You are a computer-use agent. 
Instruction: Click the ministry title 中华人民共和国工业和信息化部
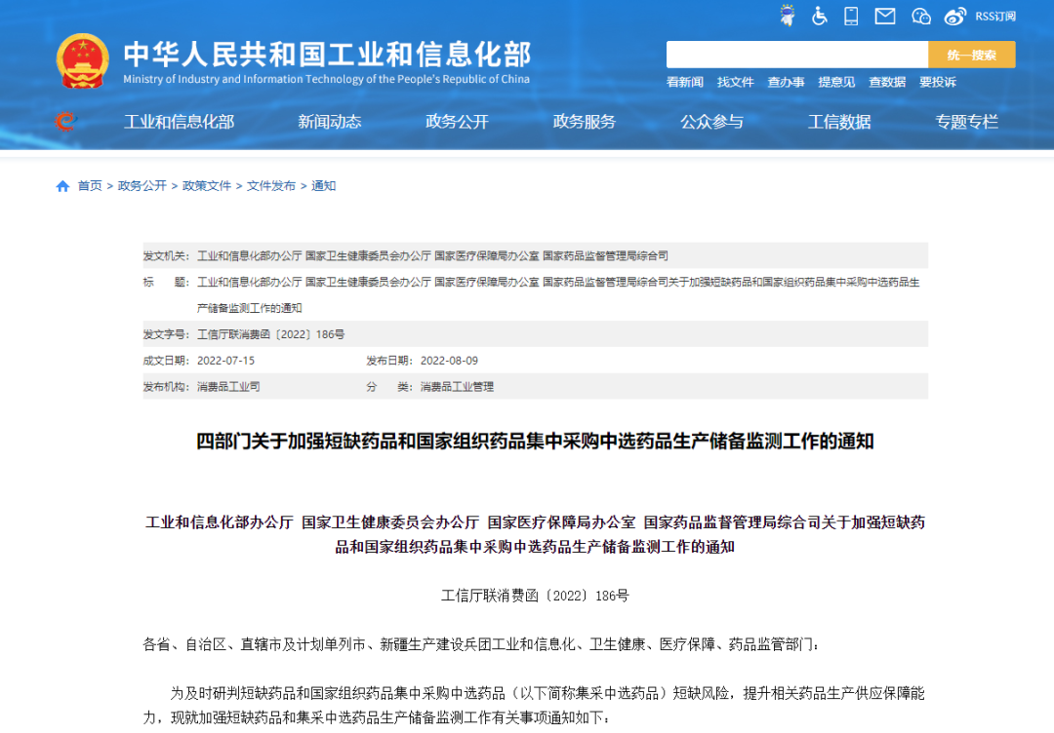(327, 55)
